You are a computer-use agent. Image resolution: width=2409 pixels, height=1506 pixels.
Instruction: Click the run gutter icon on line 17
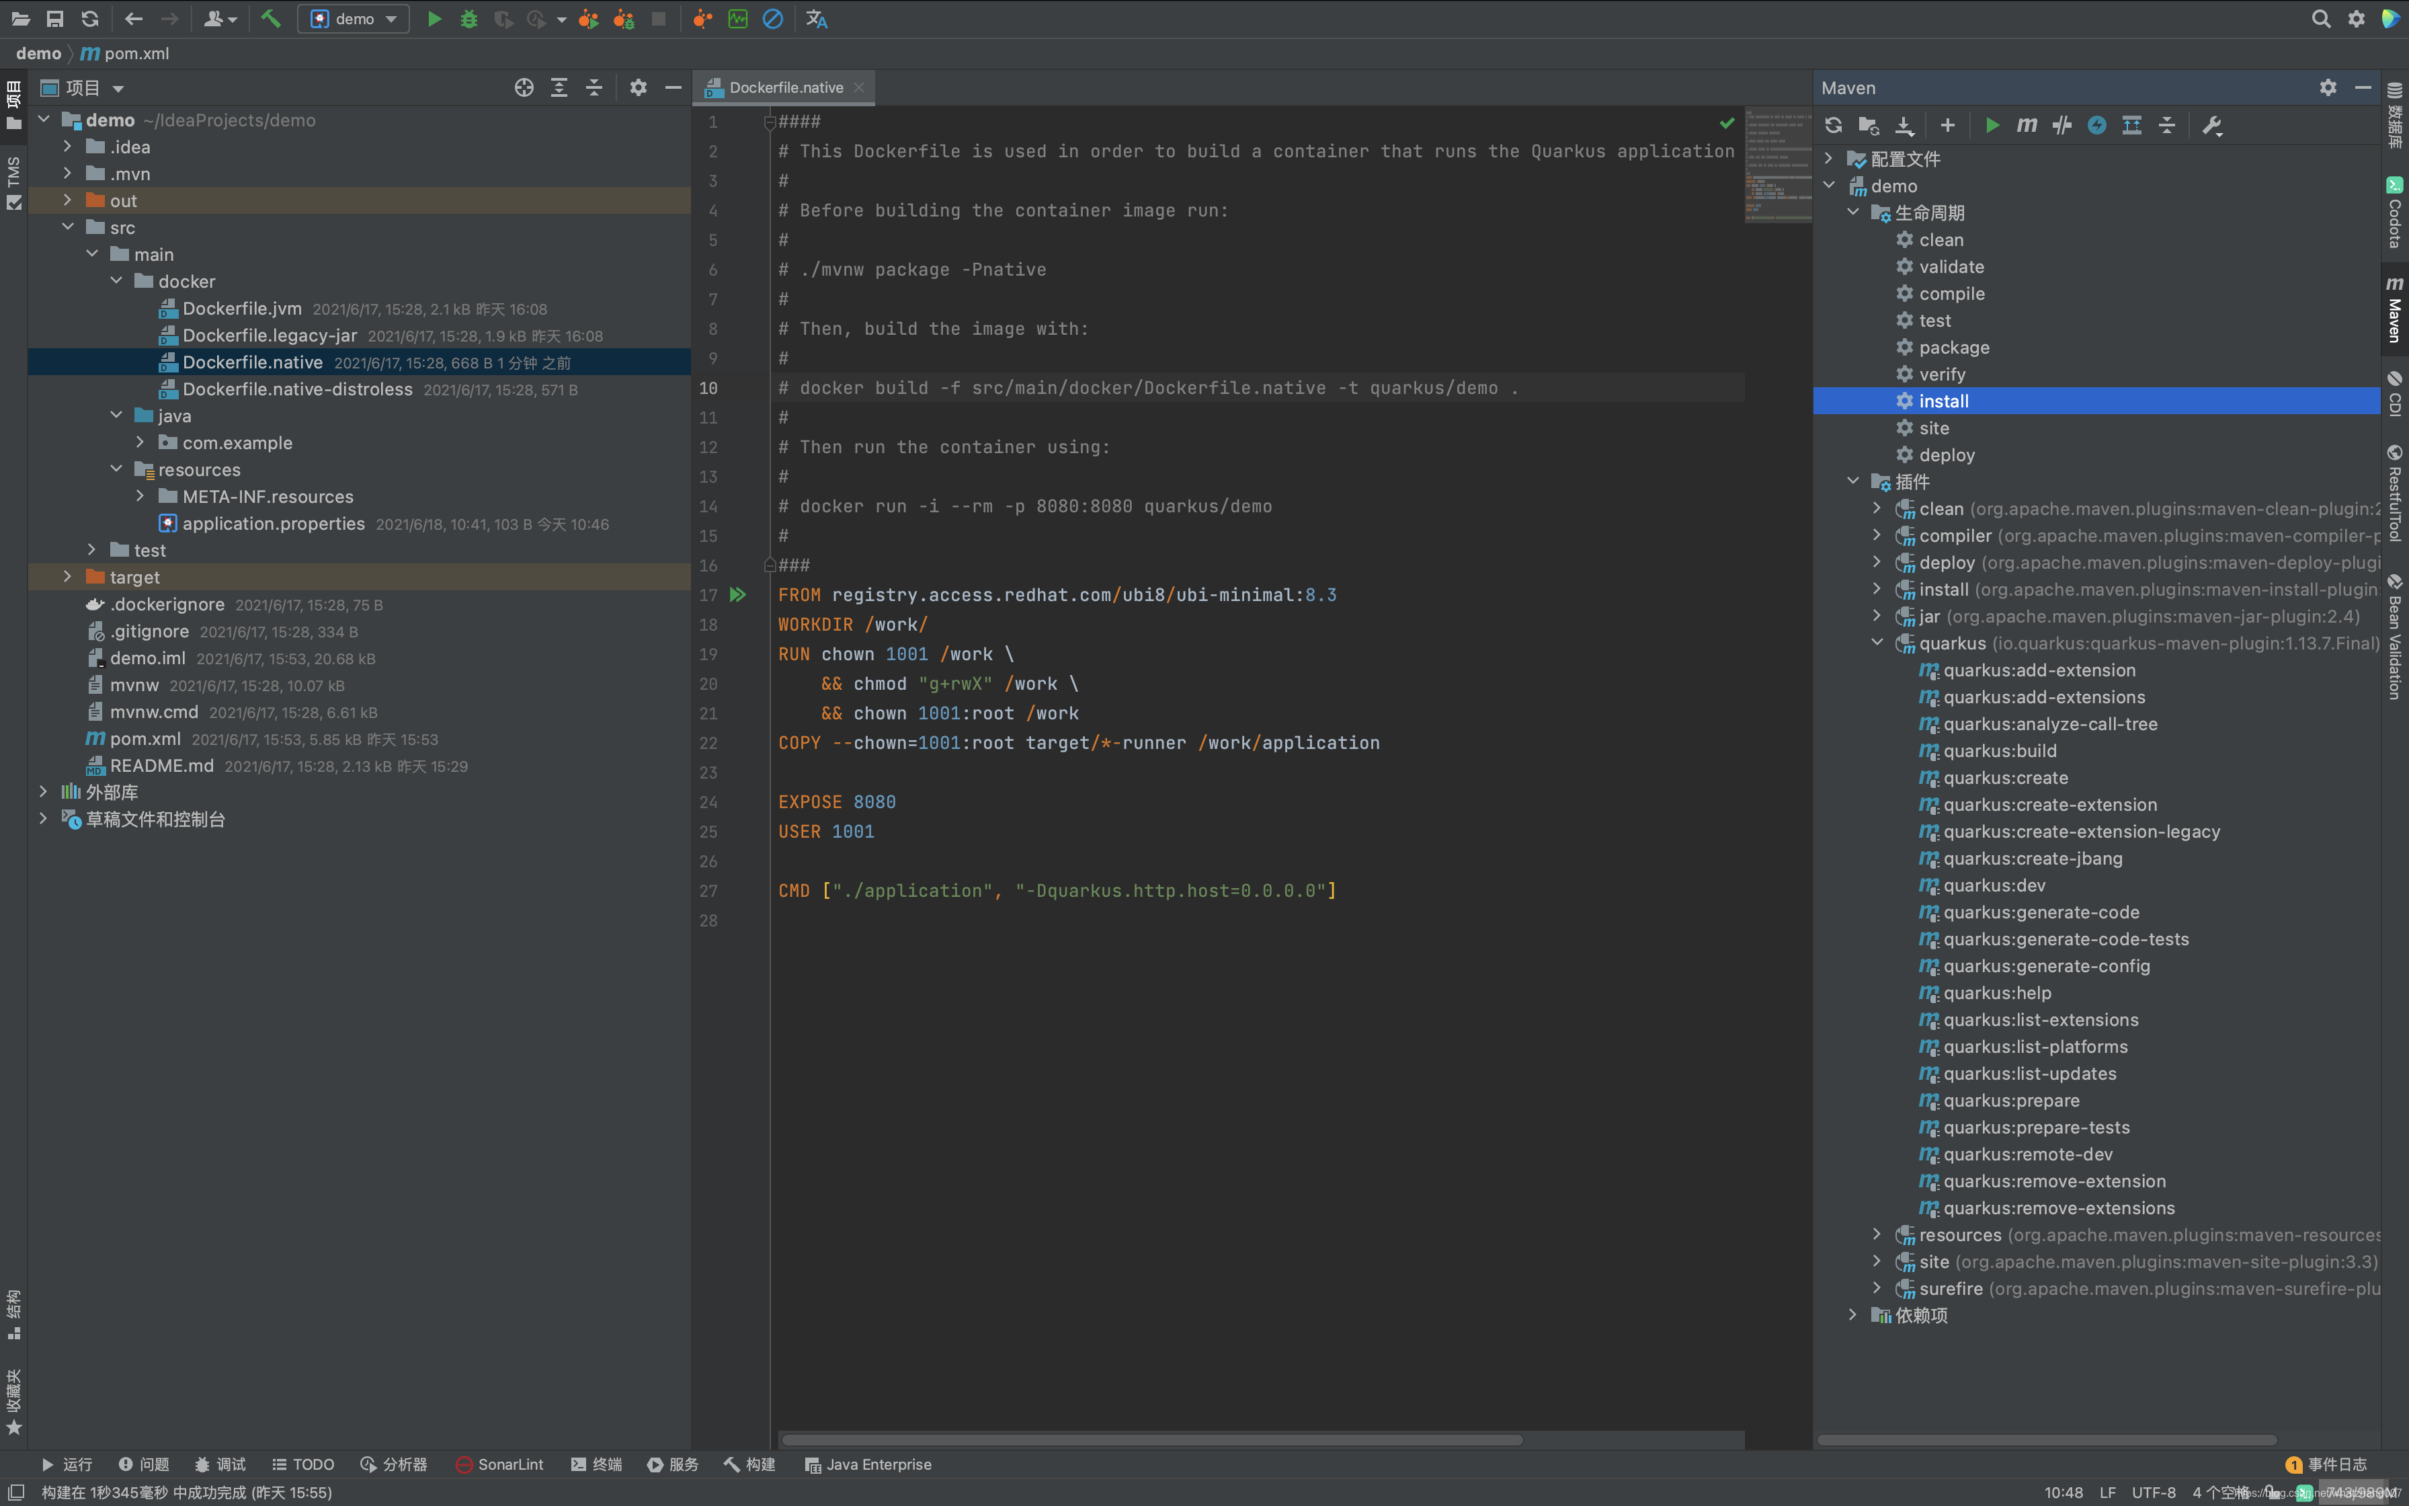pyautogui.click(x=737, y=594)
